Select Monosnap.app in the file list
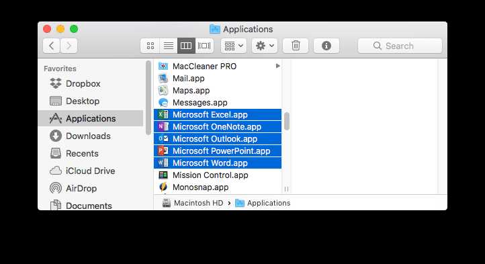This screenshot has width=485, height=264. coord(218,187)
